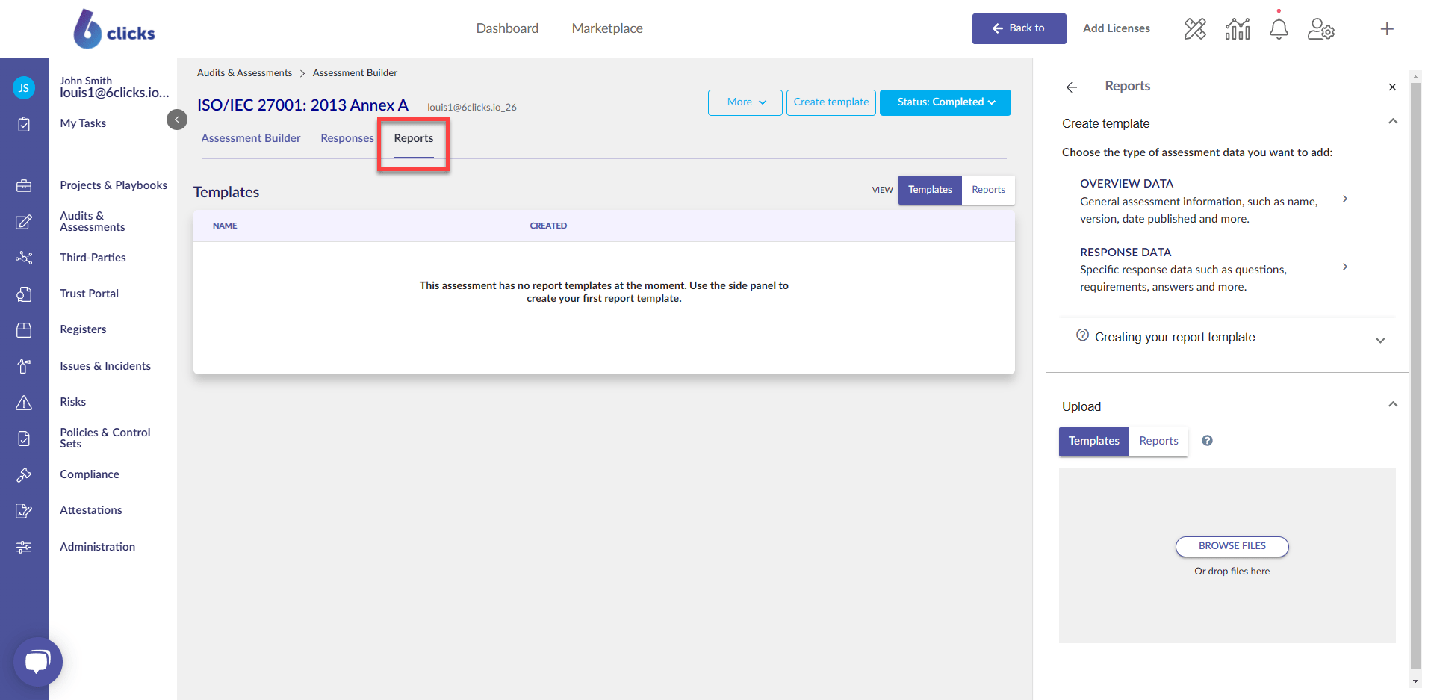This screenshot has width=1434, height=700.
Task: Click the Back to button
Action: [x=1019, y=28]
